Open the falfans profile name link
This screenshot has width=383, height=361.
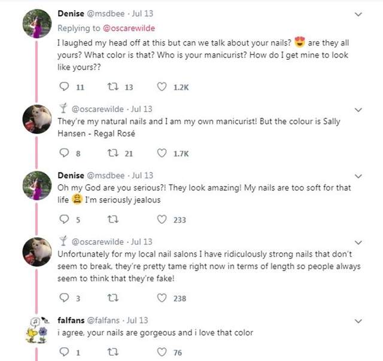click(x=70, y=320)
